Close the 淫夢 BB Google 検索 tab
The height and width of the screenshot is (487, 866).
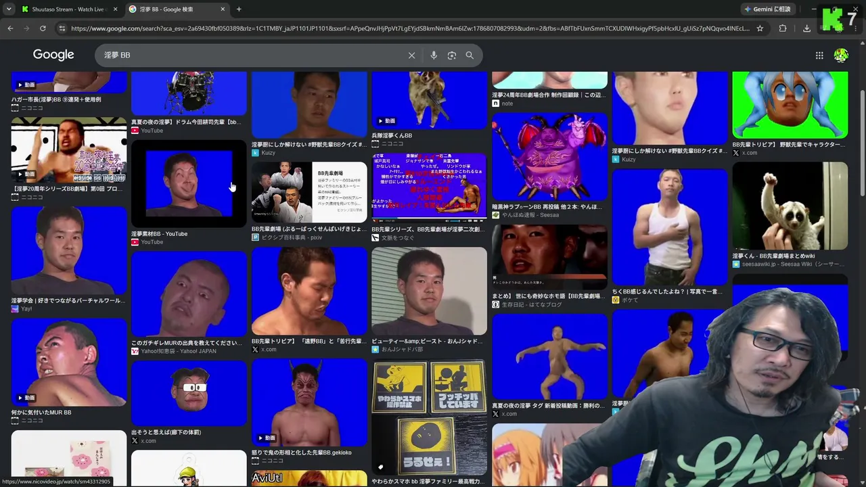(223, 9)
